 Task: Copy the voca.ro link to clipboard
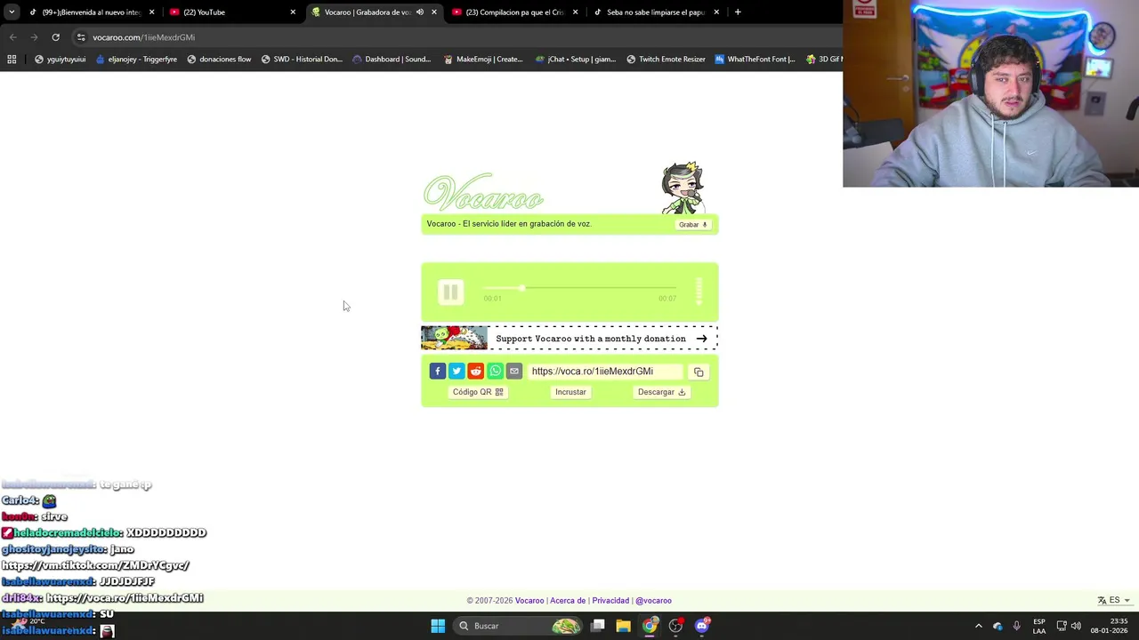pos(699,372)
